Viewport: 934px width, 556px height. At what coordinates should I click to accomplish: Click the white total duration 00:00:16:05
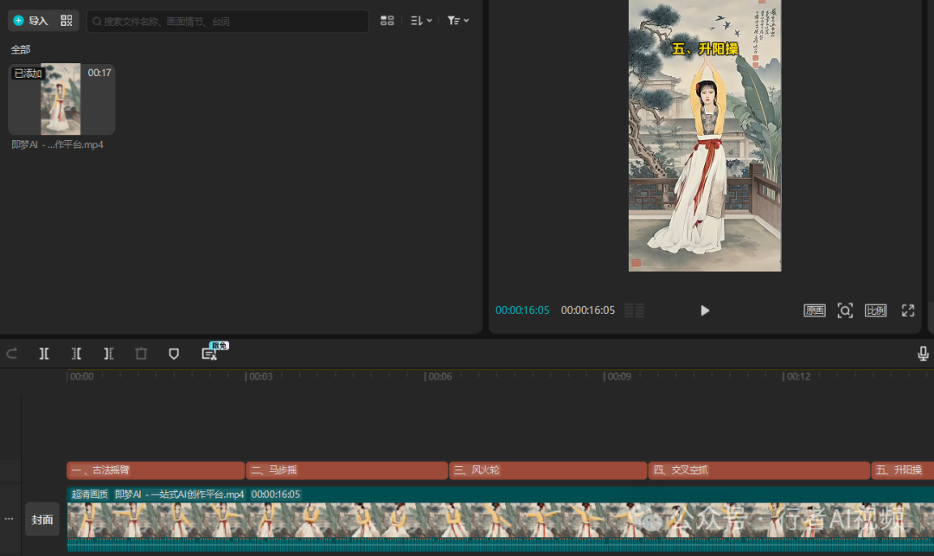(x=588, y=310)
